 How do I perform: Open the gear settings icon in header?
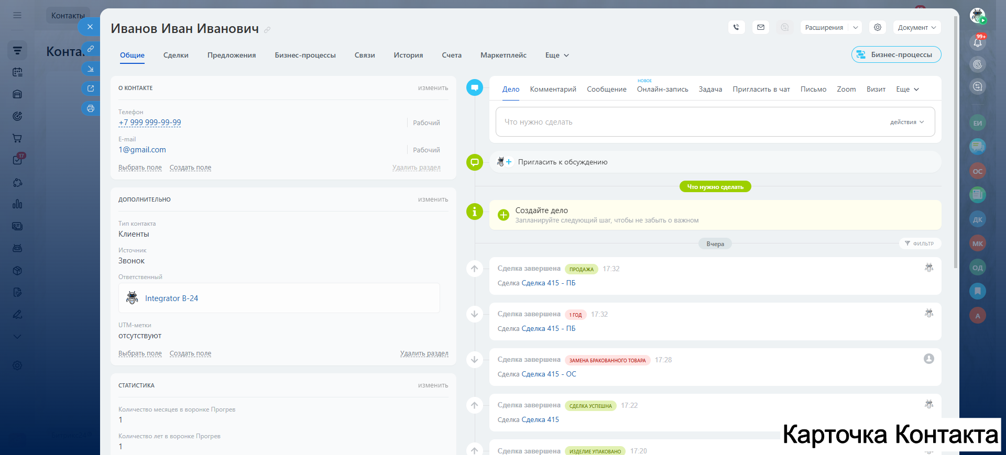pyautogui.click(x=877, y=27)
